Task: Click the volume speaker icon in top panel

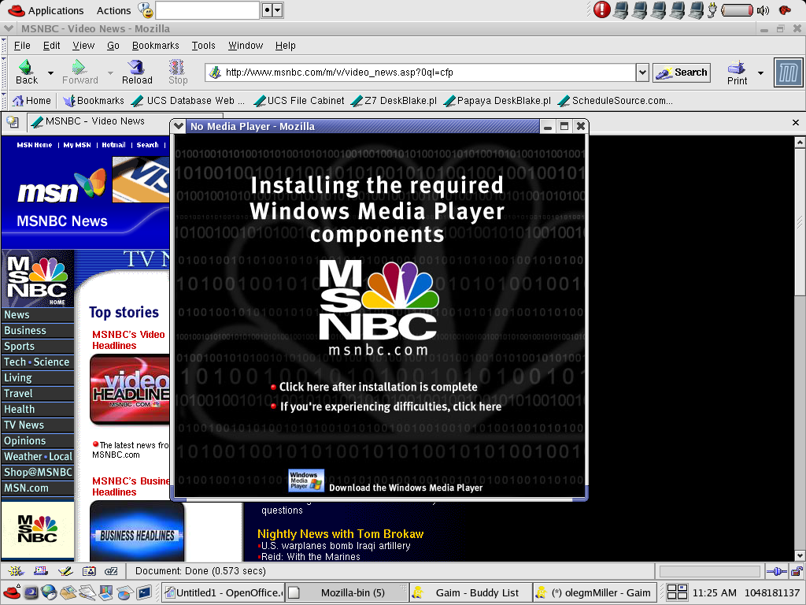Action: pyautogui.click(x=763, y=10)
